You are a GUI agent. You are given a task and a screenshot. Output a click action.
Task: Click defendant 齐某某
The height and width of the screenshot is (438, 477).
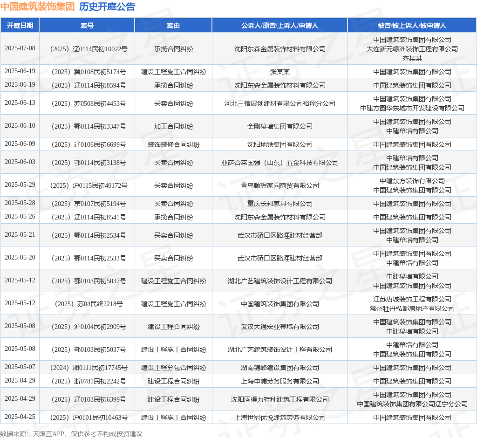coord(412,58)
